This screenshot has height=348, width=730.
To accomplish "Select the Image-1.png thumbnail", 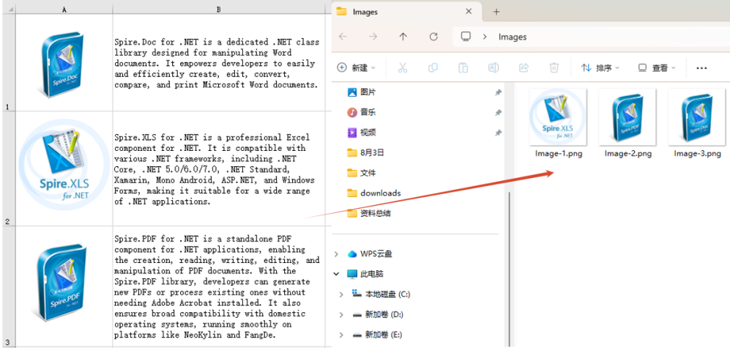I will pyautogui.click(x=558, y=117).
